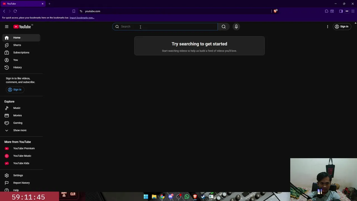Open WhatsApp from the taskbar

point(187,197)
